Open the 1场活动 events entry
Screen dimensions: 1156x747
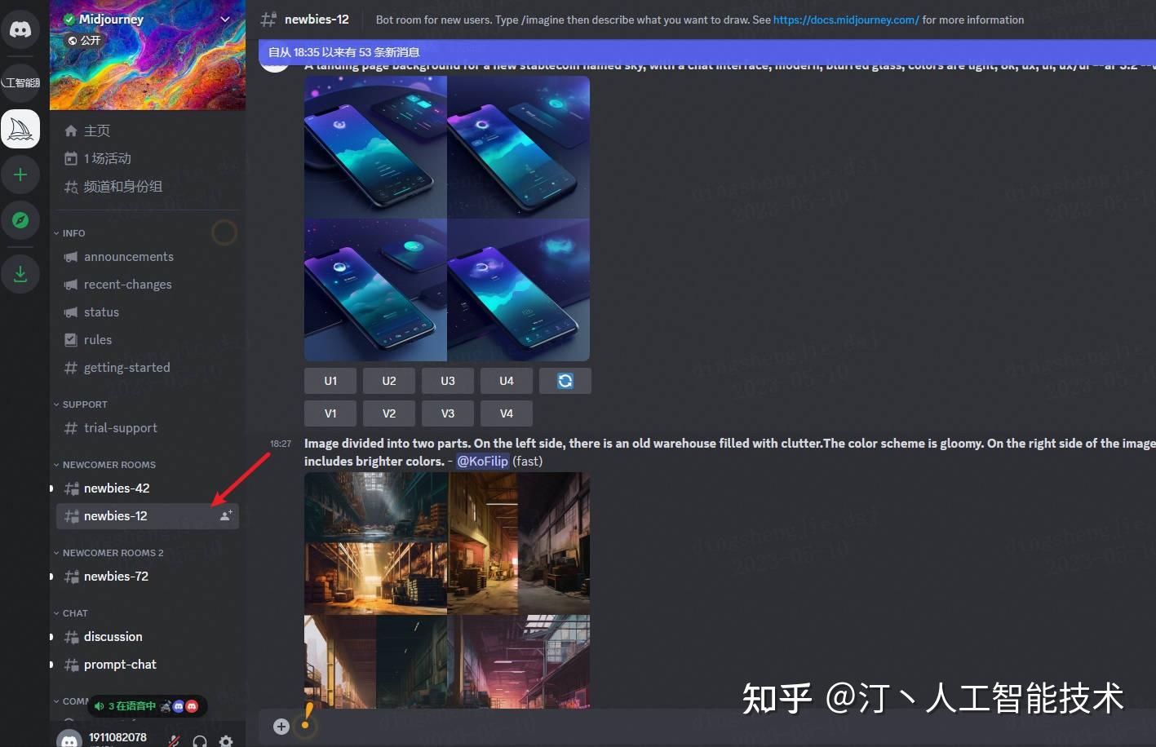(107, 158)
